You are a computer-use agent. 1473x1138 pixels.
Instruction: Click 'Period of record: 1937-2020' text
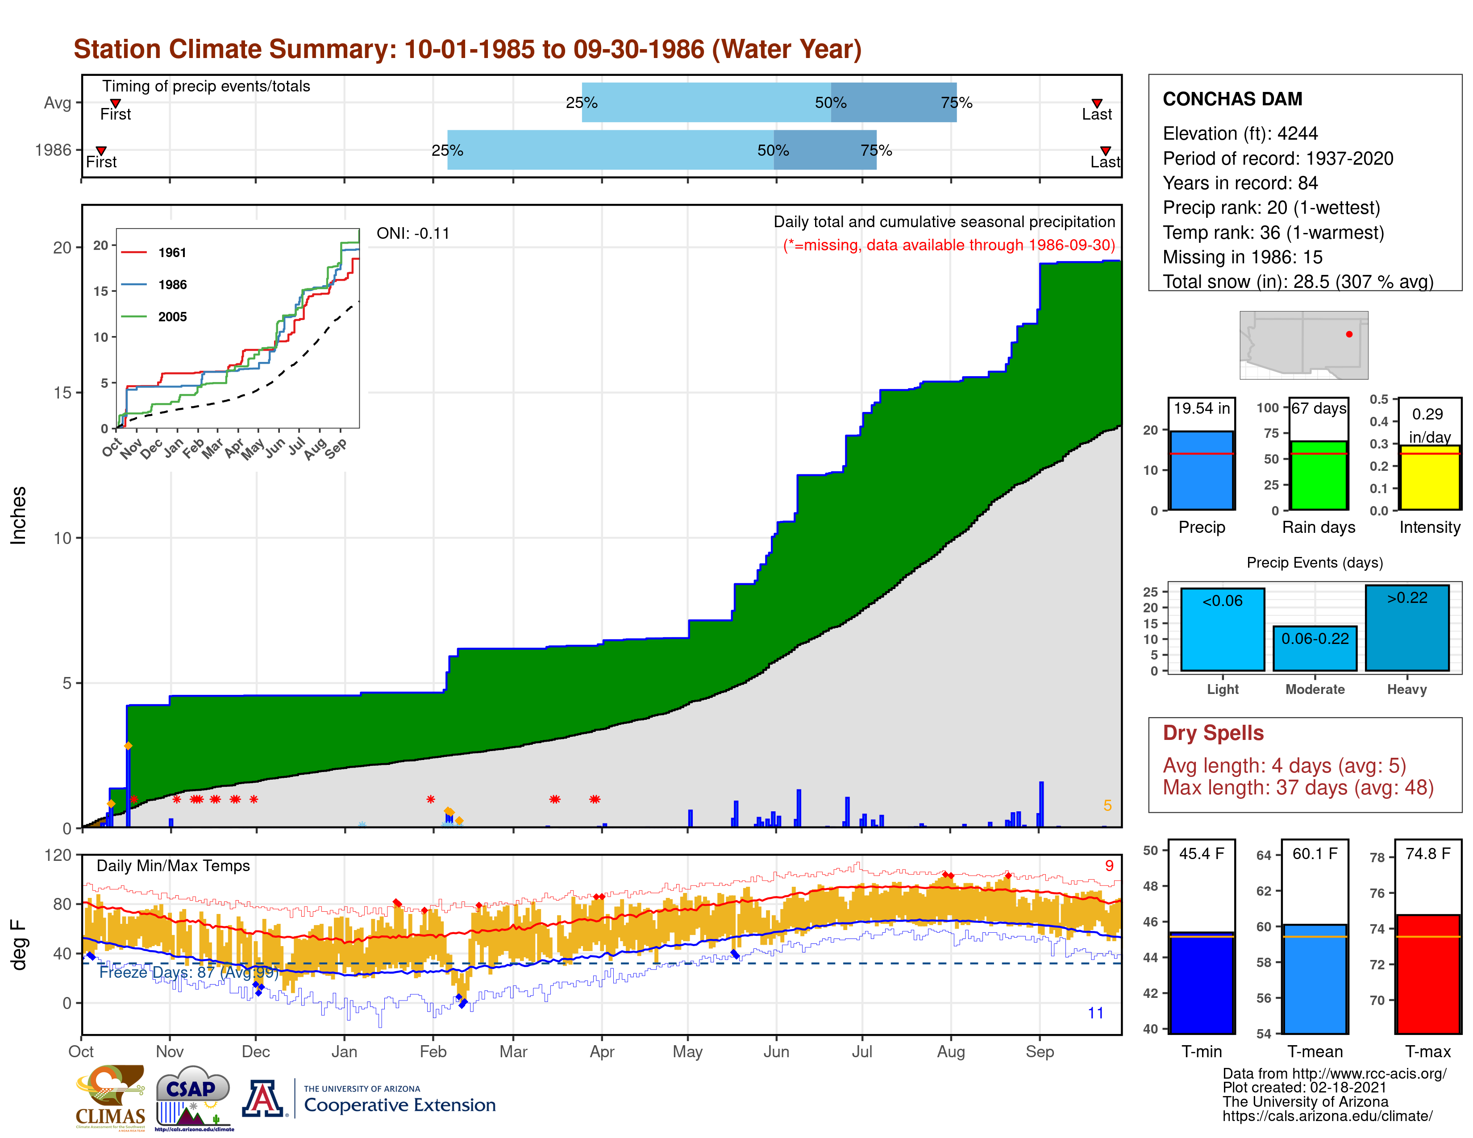coord(1277,158)
